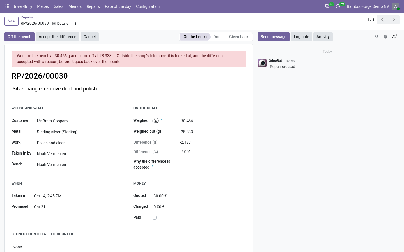
Task: Click the Activity button
Action: click(323, 37)
